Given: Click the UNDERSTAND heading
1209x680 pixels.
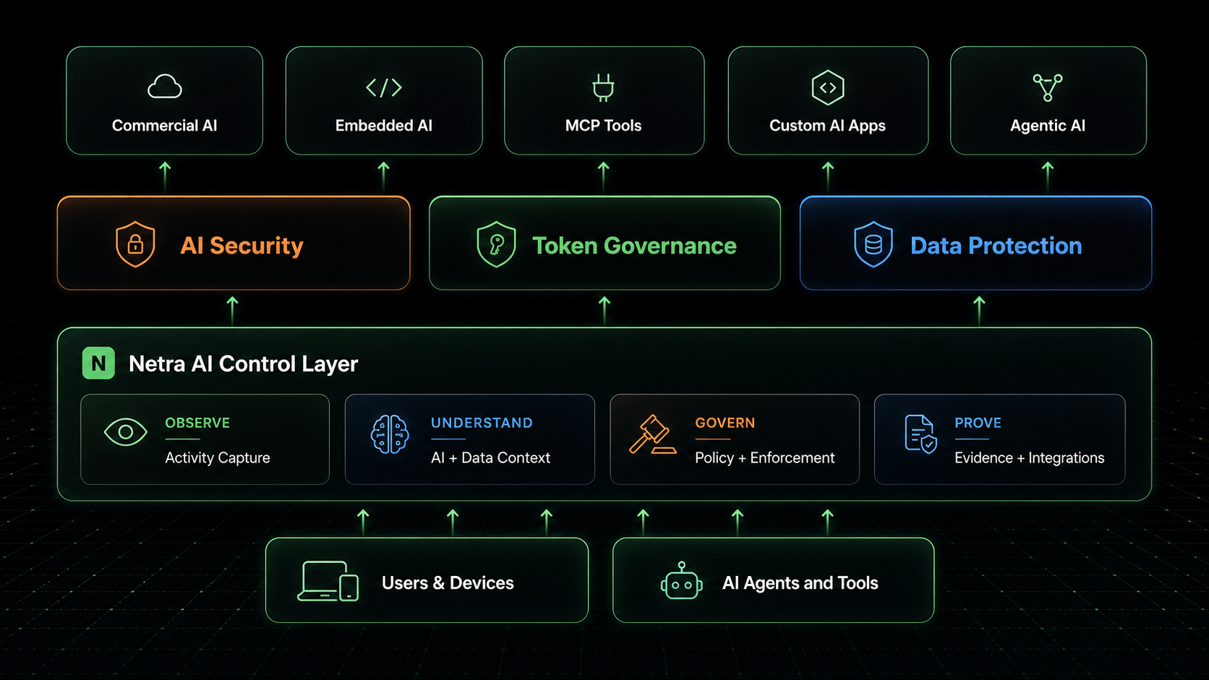Looking at the screenshot, I should tap(482, 423).
